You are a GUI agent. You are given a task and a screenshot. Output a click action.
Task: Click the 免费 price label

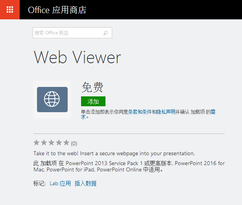coord(92,87)
